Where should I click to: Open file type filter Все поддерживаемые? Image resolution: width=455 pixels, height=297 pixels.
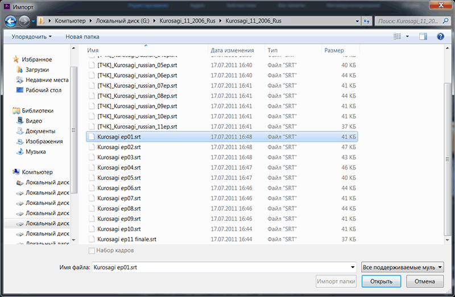click(403, 267)
